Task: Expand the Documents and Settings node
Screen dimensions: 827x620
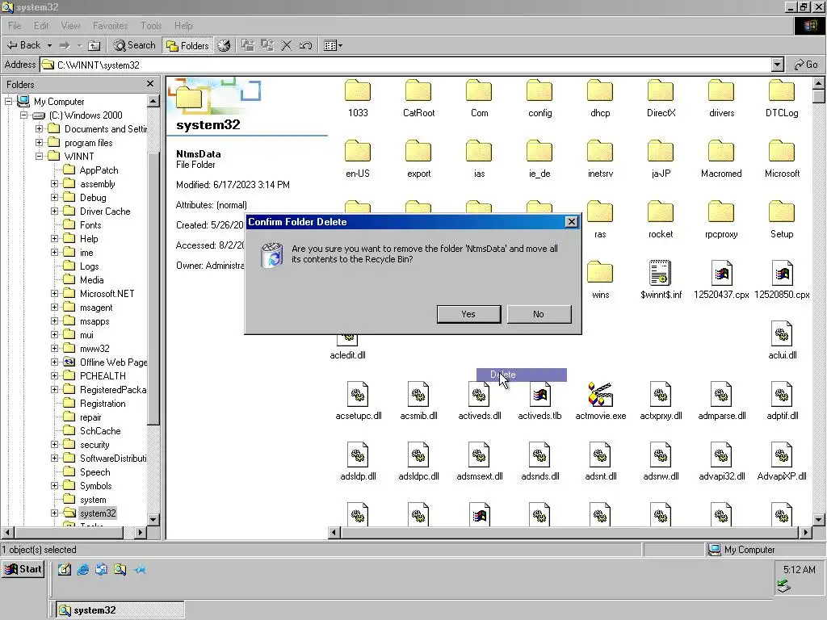Action: [x=39, y=128]
